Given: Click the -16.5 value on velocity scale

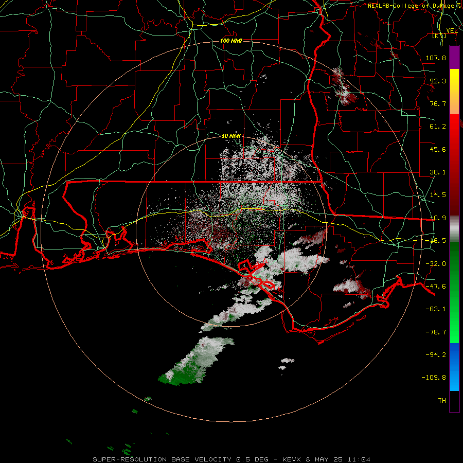Looking at the screenshot, I should pyautogui.click(x=438, y=241).
